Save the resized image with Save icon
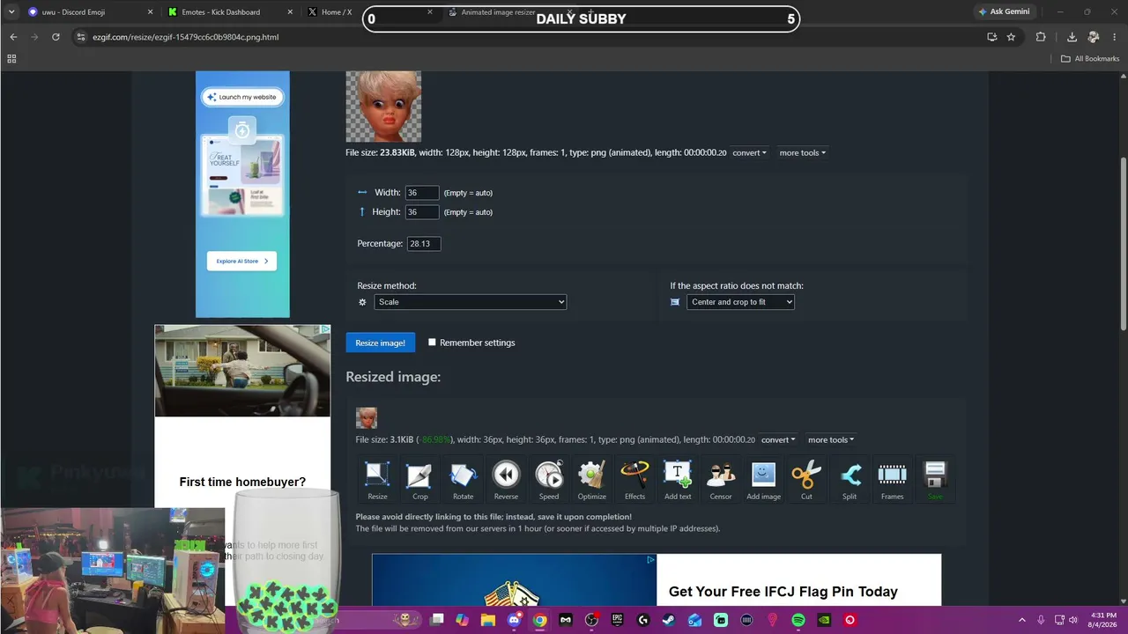The image size is (1128, 634). coord(935,481)
